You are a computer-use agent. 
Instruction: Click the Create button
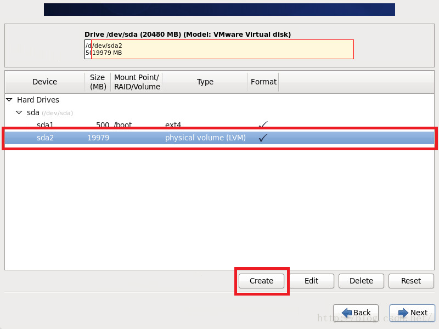click(261, 281)
